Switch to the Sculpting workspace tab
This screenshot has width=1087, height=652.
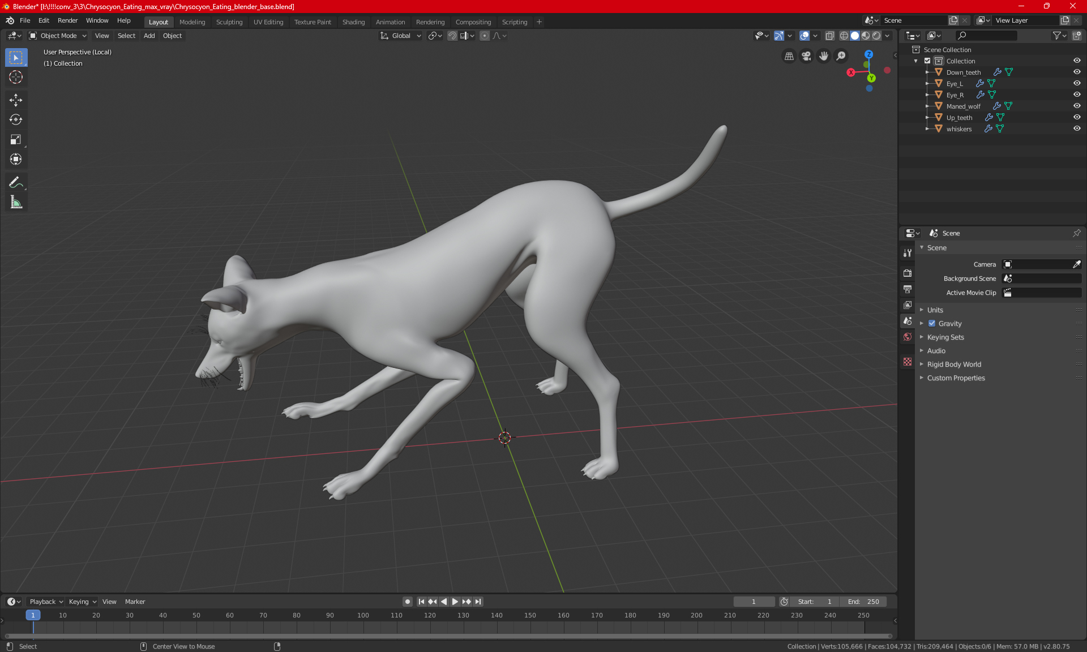(229, 22)
